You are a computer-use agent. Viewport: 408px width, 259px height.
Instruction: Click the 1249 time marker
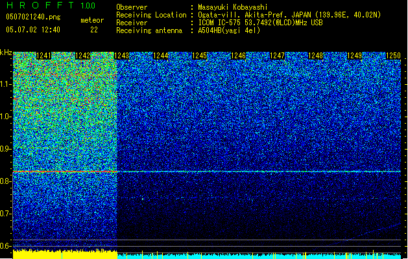[x=355, y=56]
